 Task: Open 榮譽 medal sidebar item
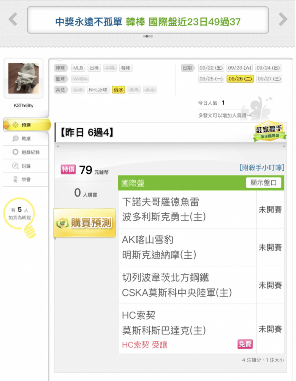[x=26, y=179]
